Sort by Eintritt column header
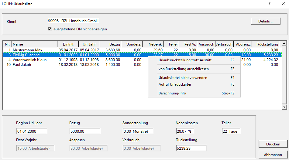This screenshot has height=160, width=289. coord(68,44)
